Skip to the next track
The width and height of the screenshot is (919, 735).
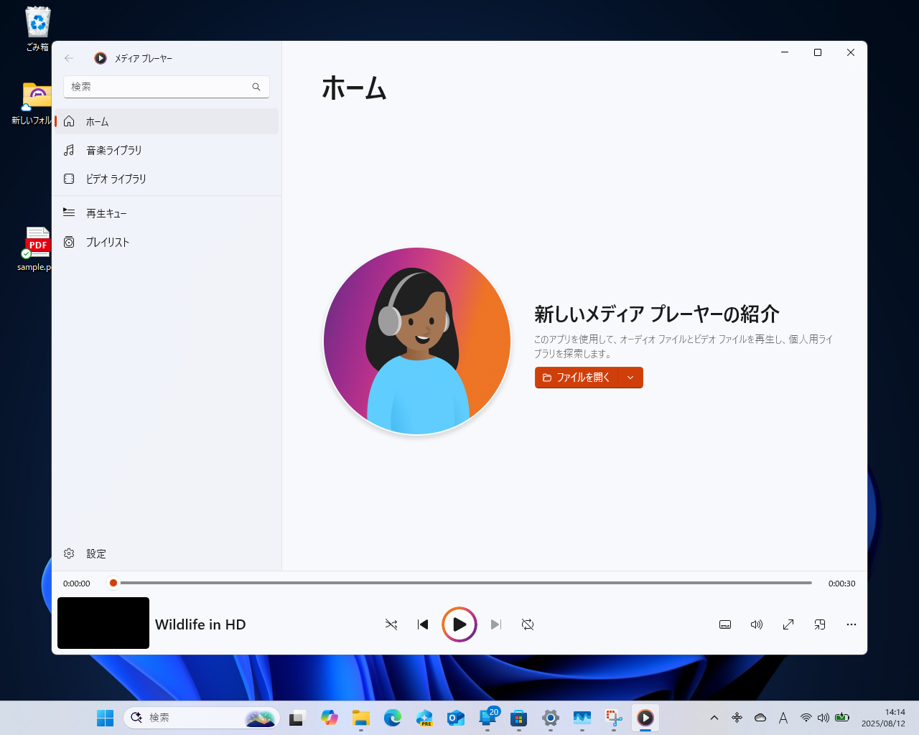[x=496, y=624]
